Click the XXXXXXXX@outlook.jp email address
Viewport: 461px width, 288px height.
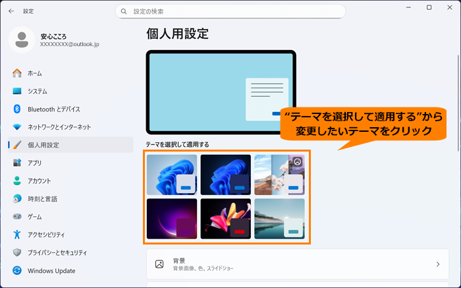coord(70,44)
